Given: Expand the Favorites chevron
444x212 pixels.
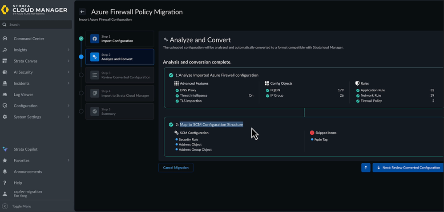Looking at the screenshot, I should coord(69,161).
